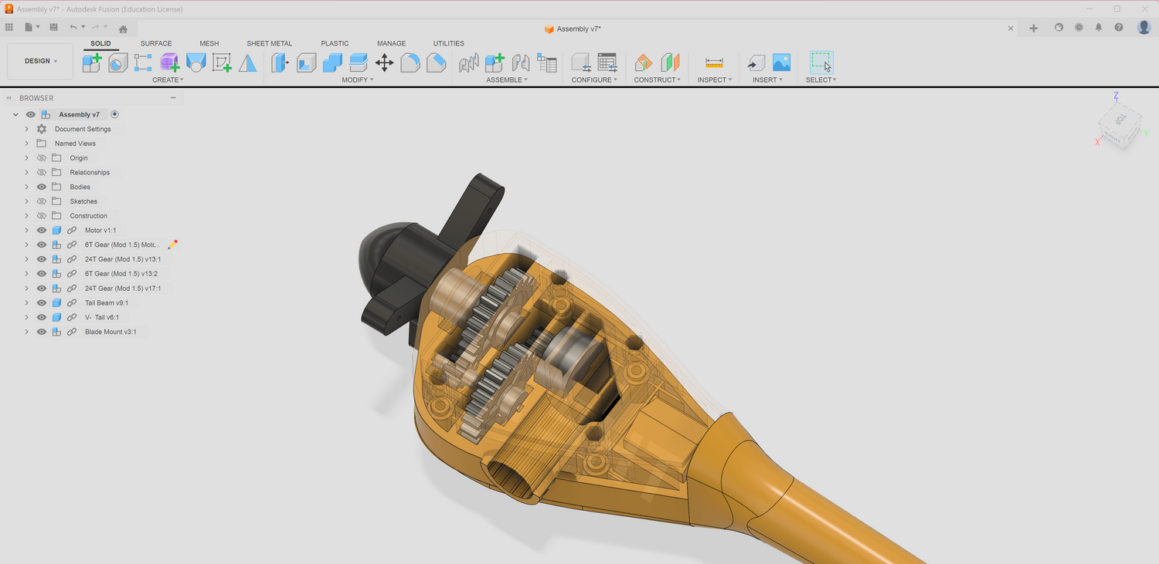Expand the Tail Beam v9:1 node
This screenshot has width=1159, height=564.
[x=26, y=302]
